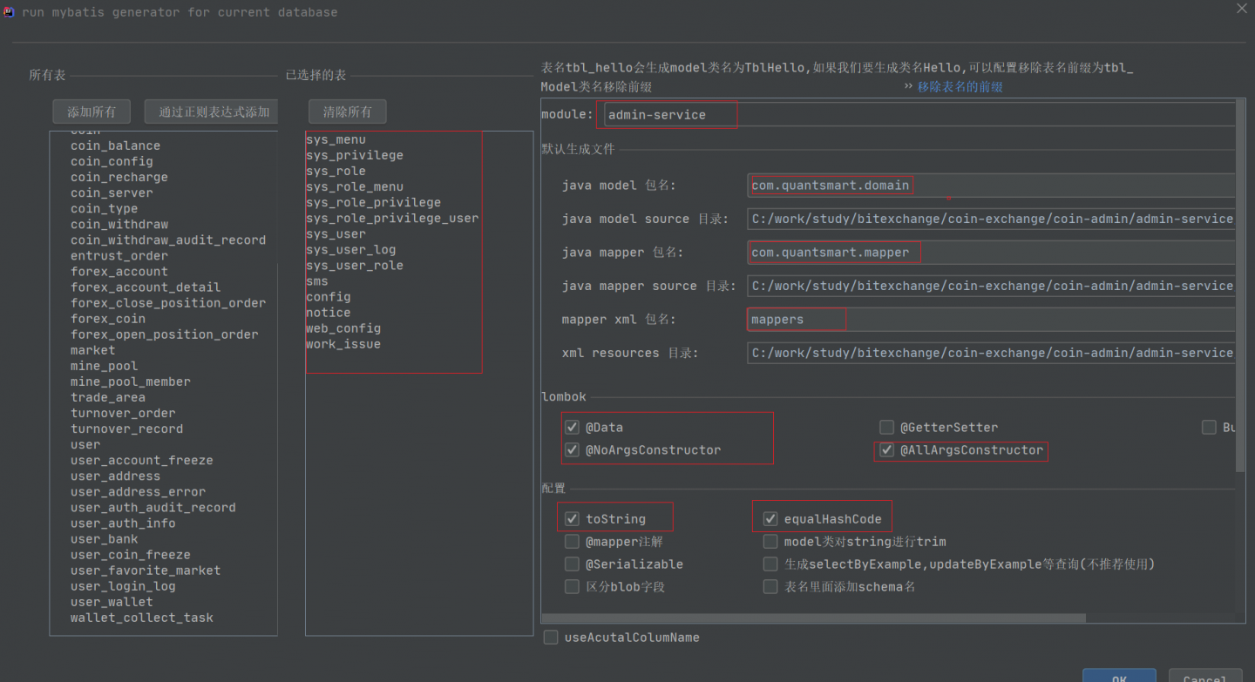The height and width of the screenshot is (682, 1255).
Task: Click 通过正则表达式添加 button
Action: [214, 111]
